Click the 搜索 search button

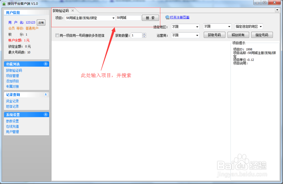(x=150, y=18)
